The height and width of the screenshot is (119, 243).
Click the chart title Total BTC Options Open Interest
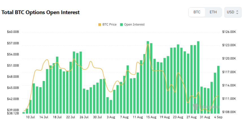click(x=41, y=12)
